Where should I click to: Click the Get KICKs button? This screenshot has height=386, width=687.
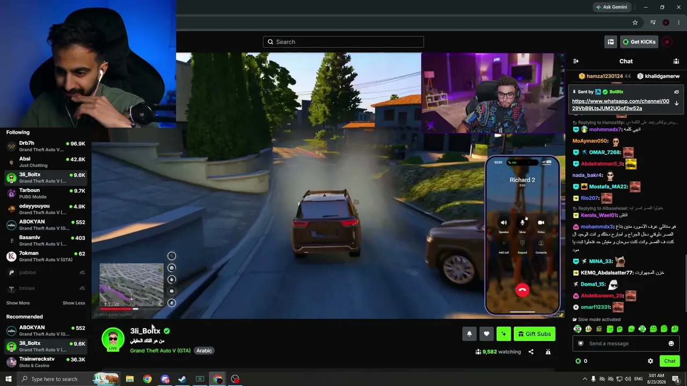(639, 42)
